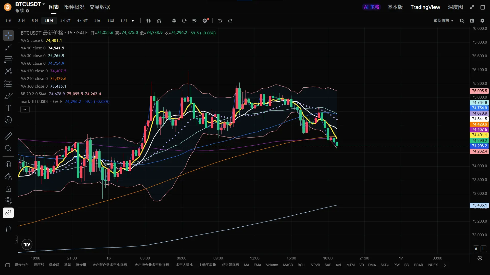The height and width of the screenshot is (275, 490).
Task: Toggle the lock-all-drawings padlock
Action: 8,189
